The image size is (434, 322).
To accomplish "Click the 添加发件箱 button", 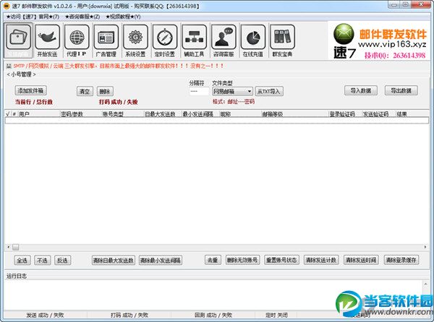I will 30,90.
